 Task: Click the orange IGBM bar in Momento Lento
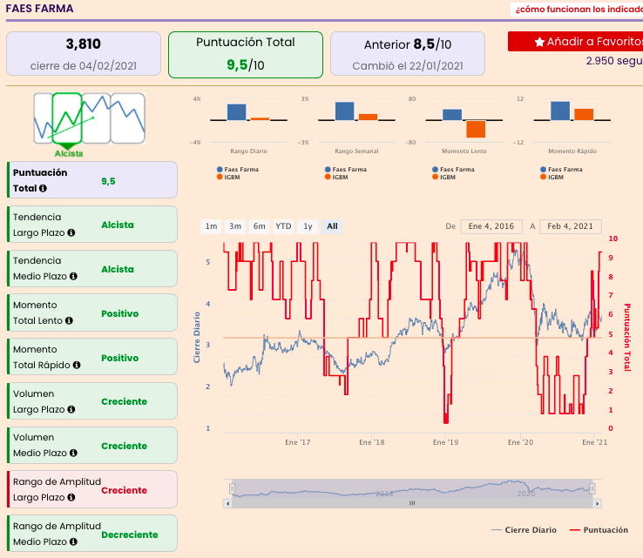[476, 129]
